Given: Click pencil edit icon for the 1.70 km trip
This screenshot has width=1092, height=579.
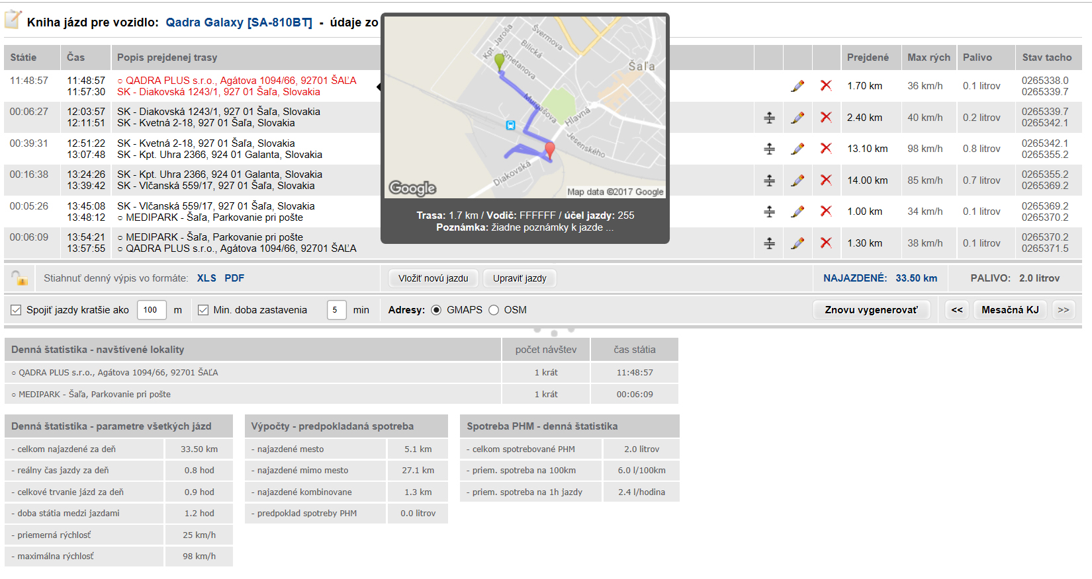Looking at the screenshot, I should 797,86.
